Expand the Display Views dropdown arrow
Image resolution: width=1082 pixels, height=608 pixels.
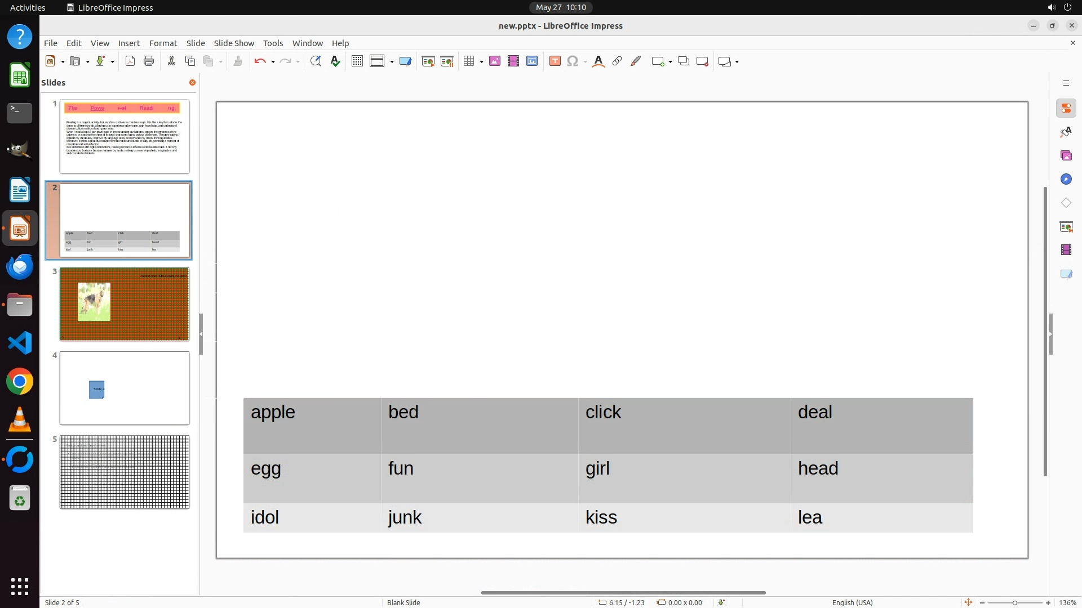392,62
